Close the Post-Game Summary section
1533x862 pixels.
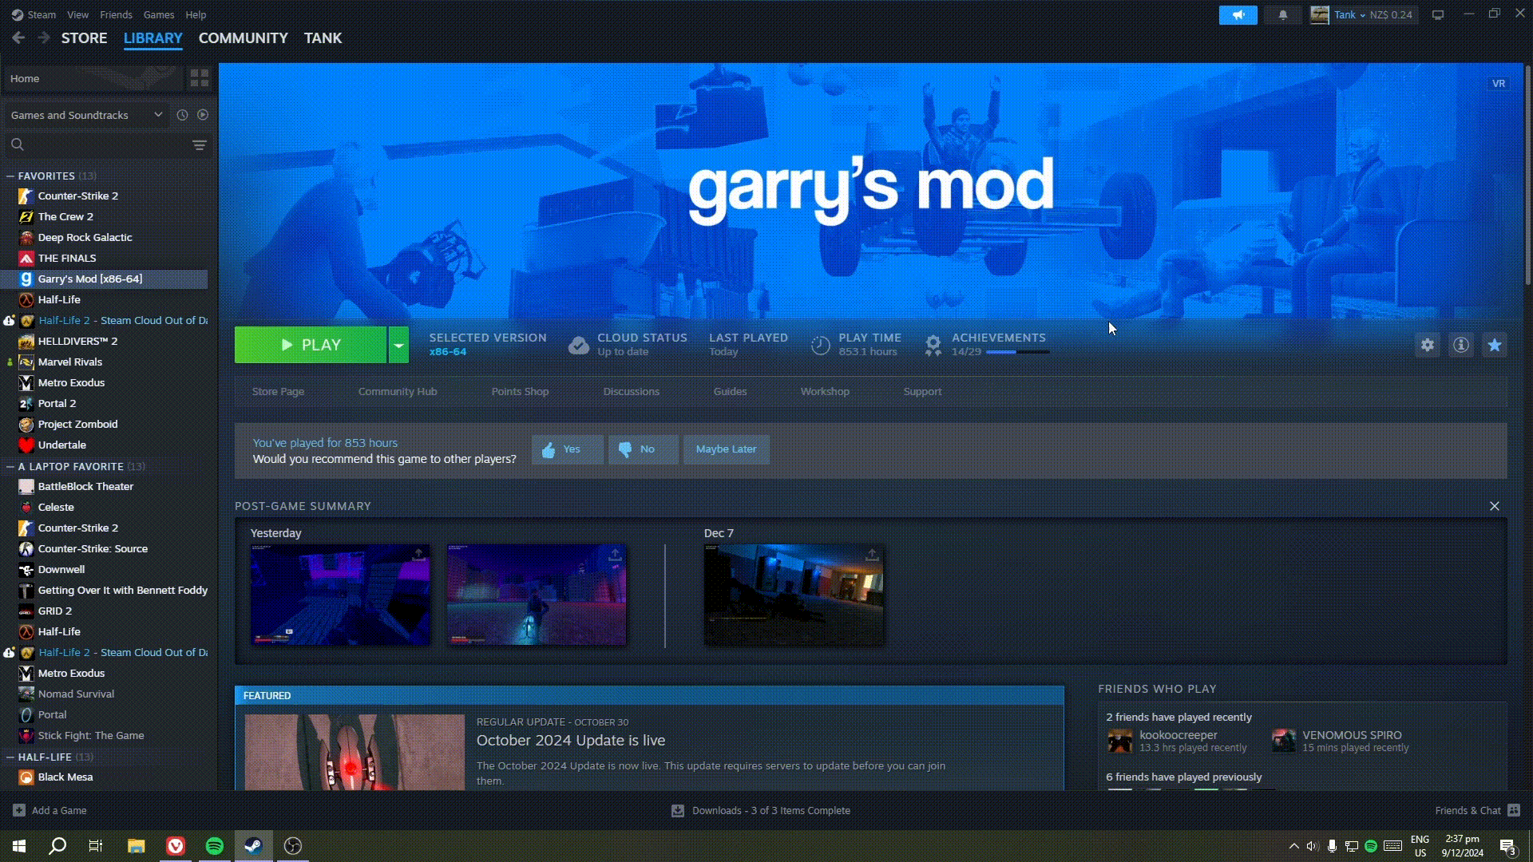click(1495, 506)
